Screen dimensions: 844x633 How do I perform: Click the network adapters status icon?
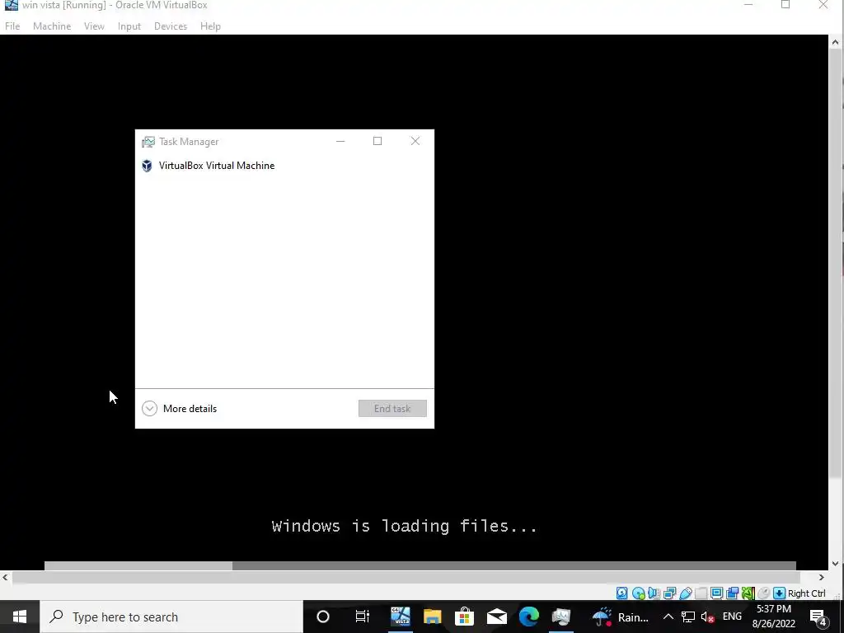click(x=669, y=593)
